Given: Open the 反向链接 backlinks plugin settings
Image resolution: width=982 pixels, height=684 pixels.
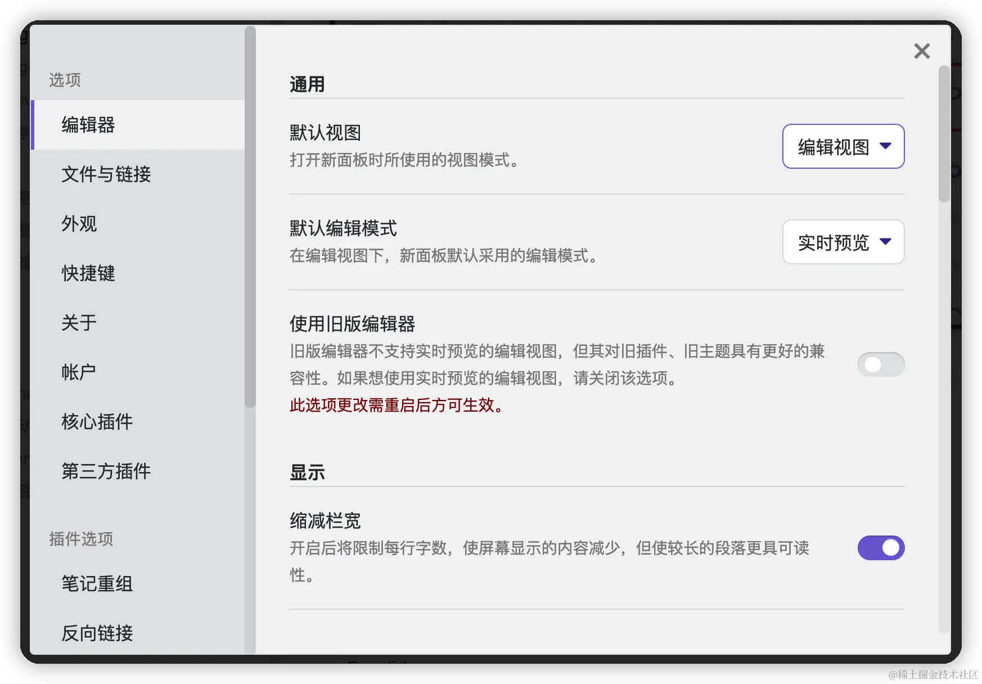Looking at the screenshot, I should (x=97, y=633).
